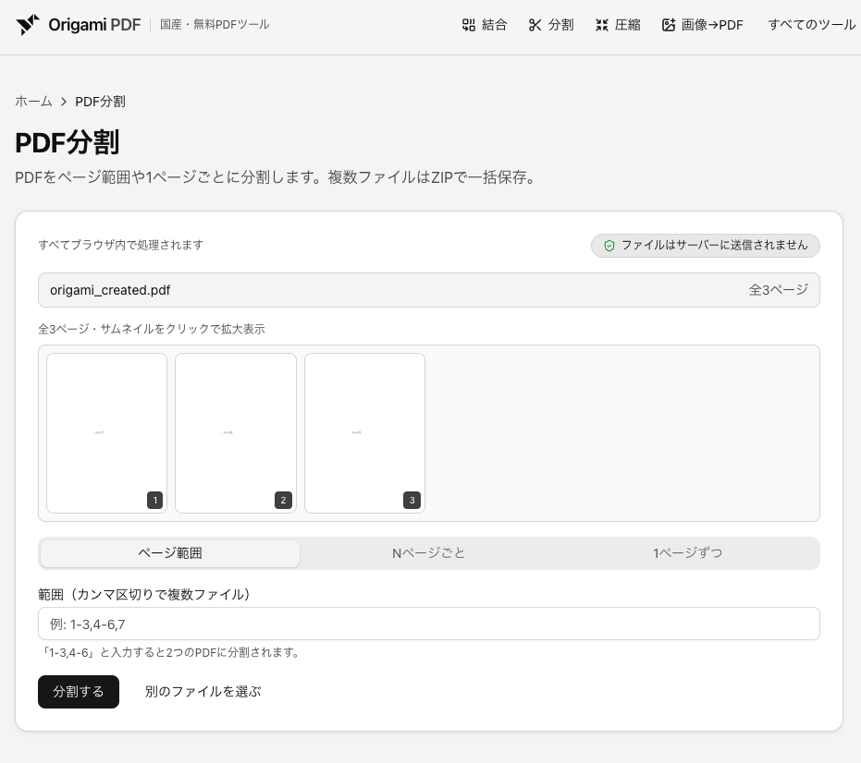Click the page description about ZIPで一括保存

pos(275,177)
